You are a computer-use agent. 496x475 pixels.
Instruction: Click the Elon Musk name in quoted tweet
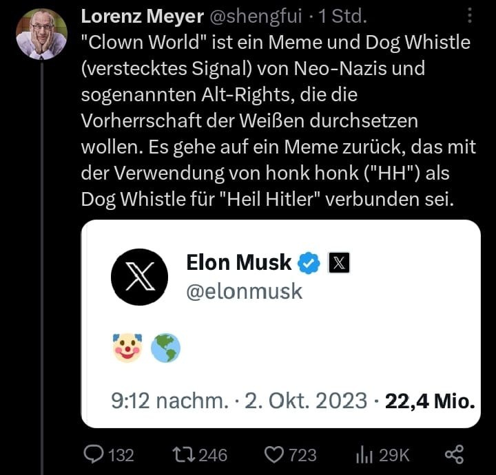pos(239,262)
